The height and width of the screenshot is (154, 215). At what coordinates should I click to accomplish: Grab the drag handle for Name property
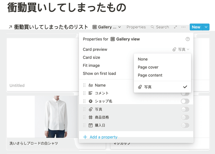tap(84, 85)
